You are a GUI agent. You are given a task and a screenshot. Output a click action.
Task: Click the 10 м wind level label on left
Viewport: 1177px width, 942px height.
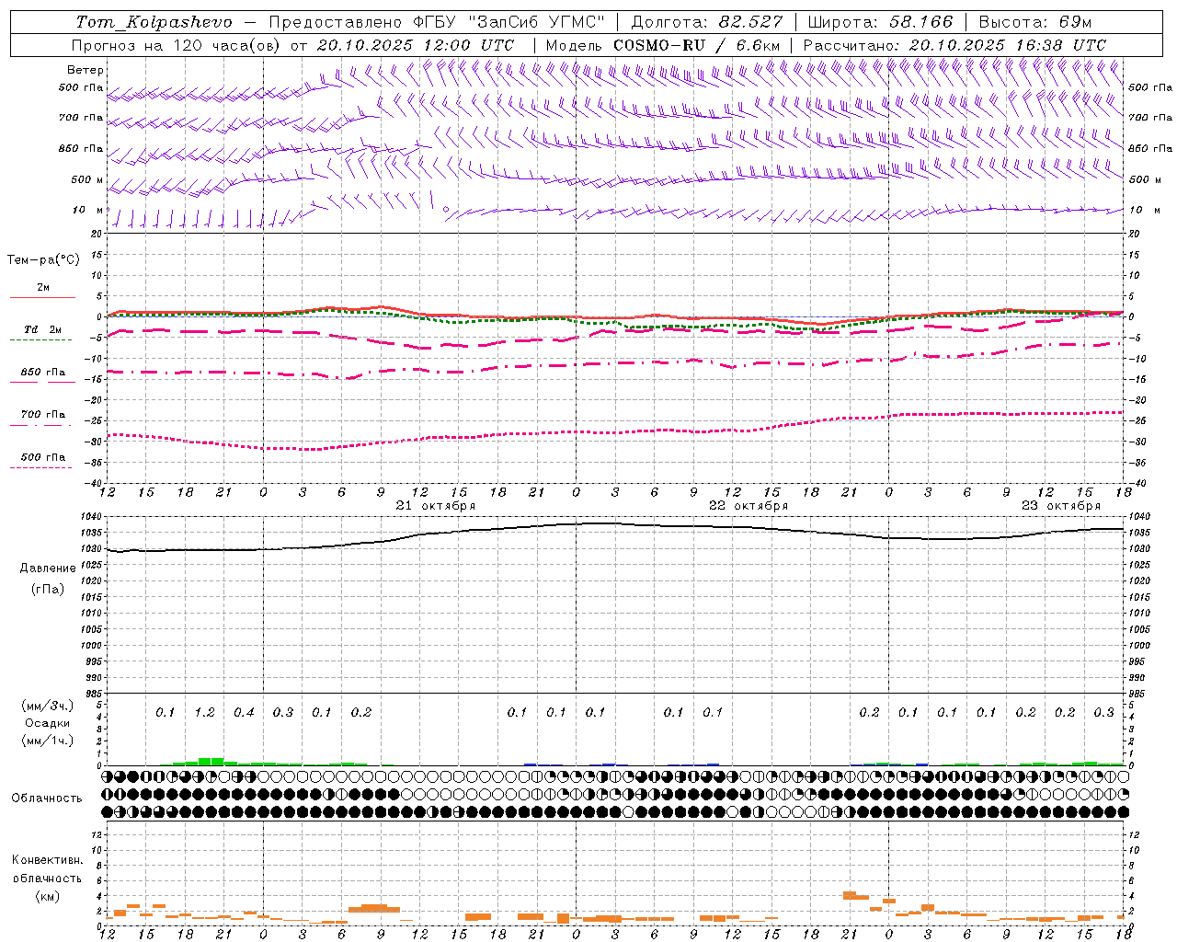[88, 211]
